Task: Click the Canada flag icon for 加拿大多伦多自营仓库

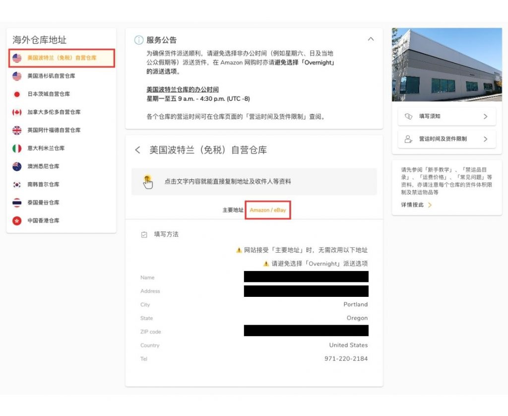Action: (x=17, y=112)
